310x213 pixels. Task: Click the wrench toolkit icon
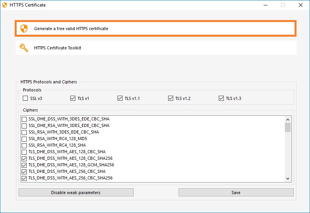coord(24,48)
